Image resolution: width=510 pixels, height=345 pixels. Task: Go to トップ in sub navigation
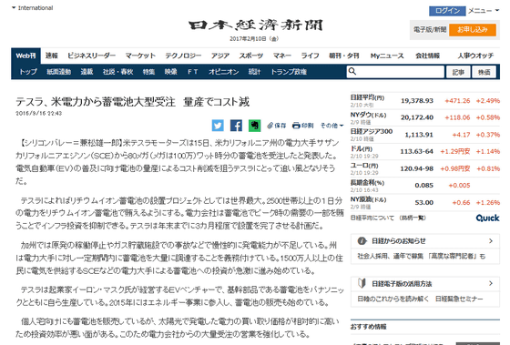click(28, 72)
